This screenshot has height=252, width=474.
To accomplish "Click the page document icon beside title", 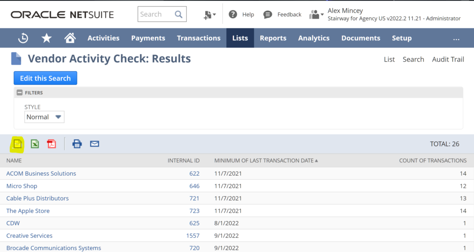I will click(16, 59).
